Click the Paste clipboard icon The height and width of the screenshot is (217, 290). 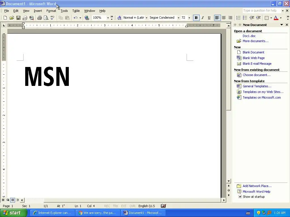(67, 18)
